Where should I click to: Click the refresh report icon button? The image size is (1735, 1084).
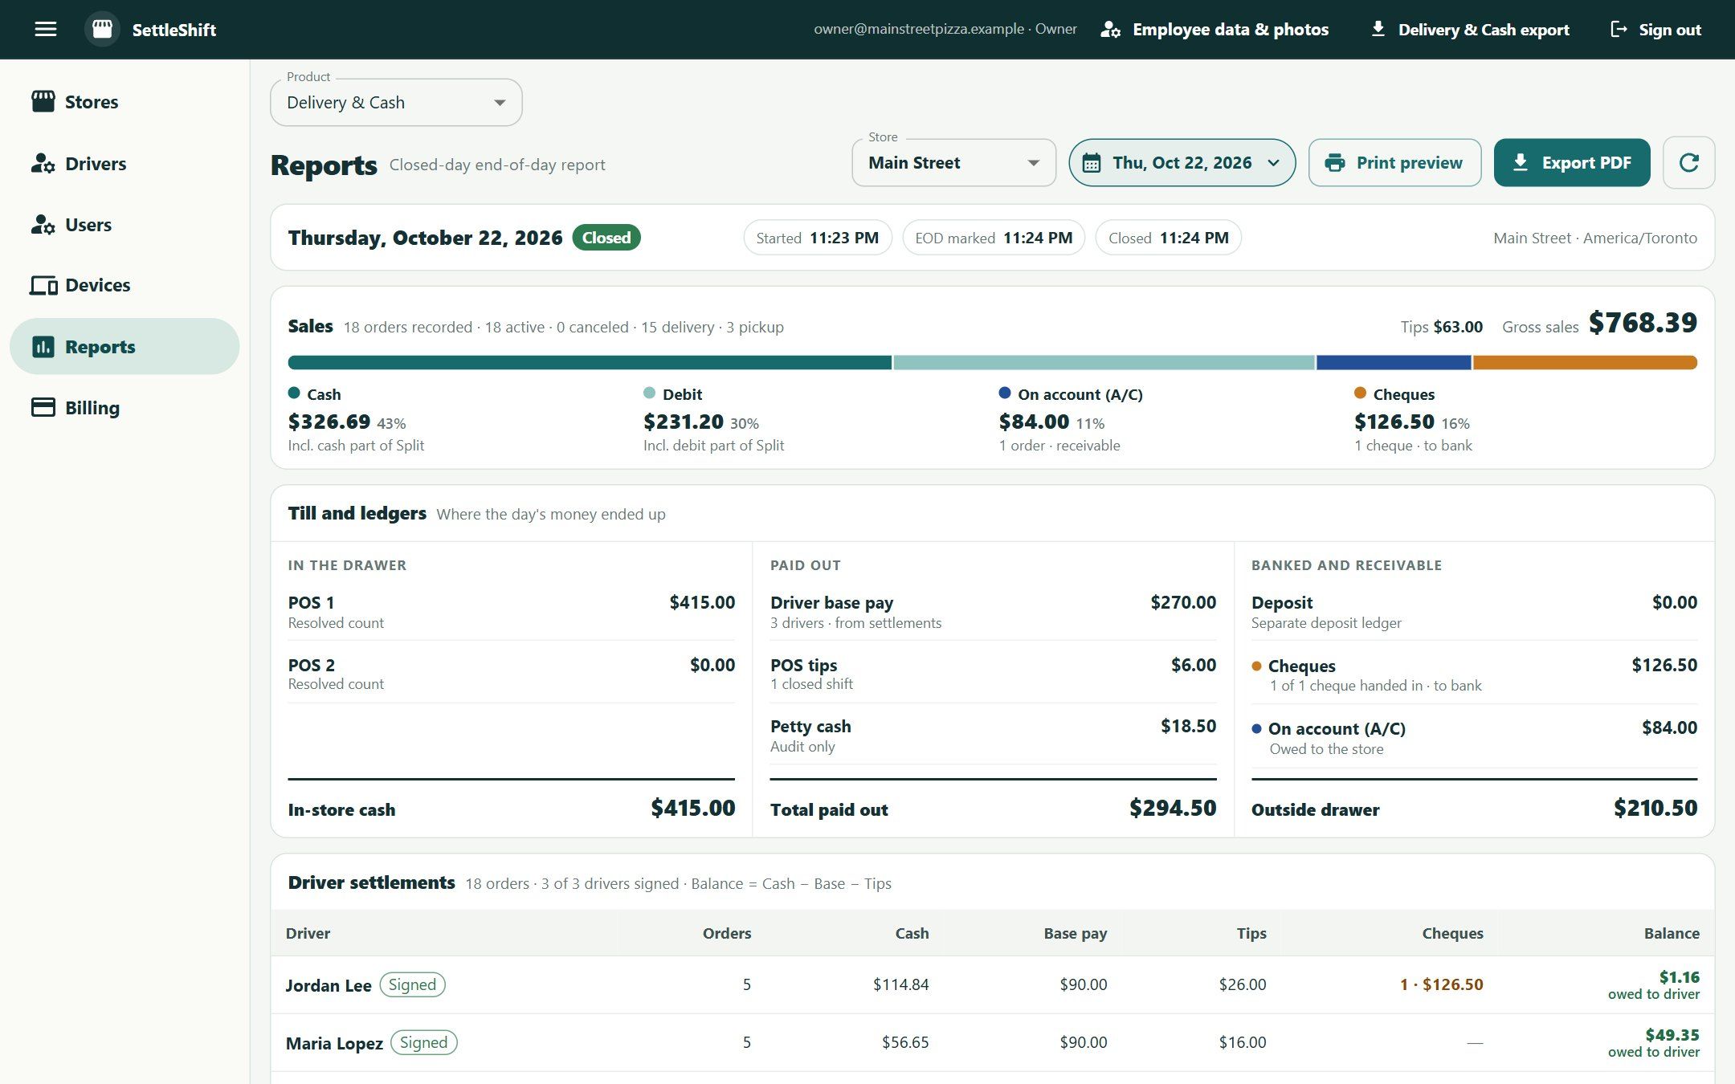1688,163
